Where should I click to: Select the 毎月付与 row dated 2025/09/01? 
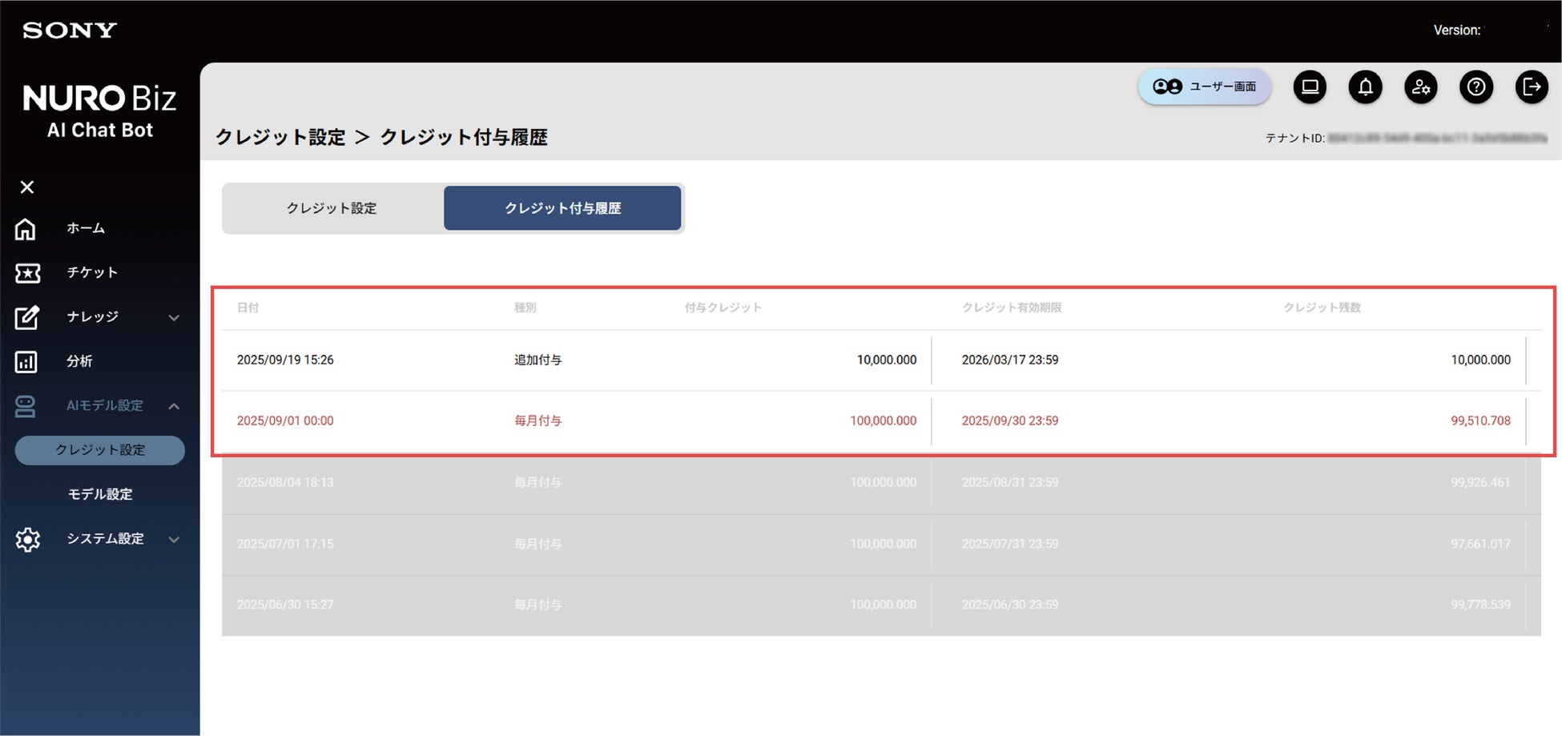click(881, 421)
